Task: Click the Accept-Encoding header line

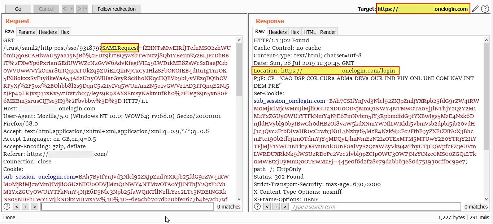Action: point(44,146)
